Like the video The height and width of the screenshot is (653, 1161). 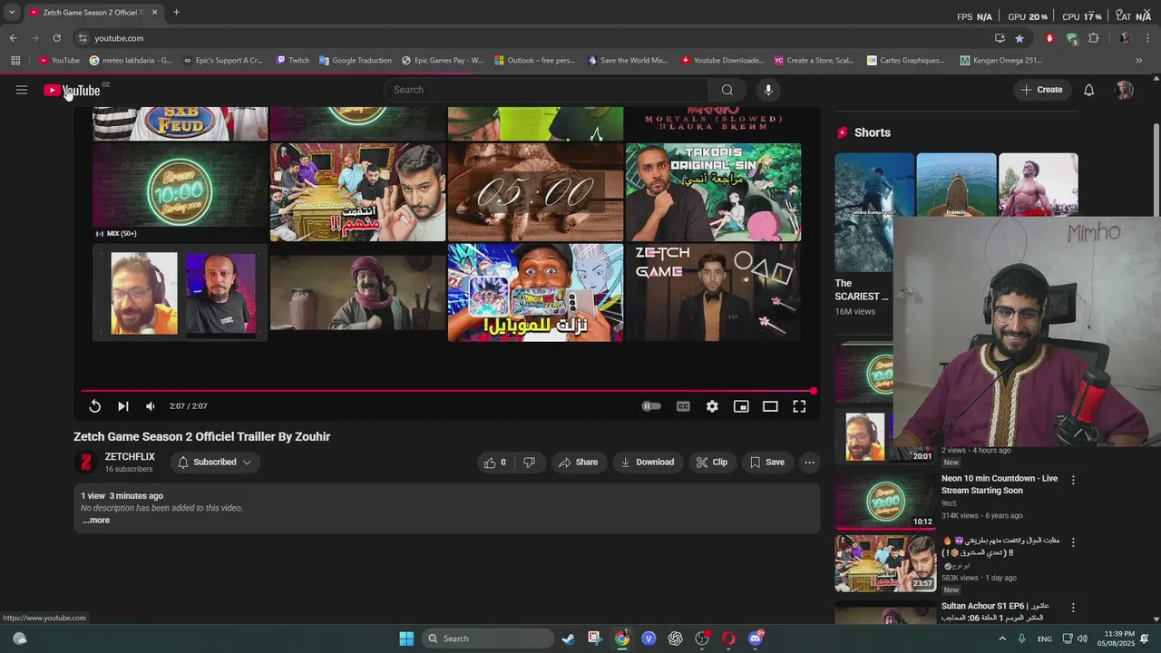495,463
